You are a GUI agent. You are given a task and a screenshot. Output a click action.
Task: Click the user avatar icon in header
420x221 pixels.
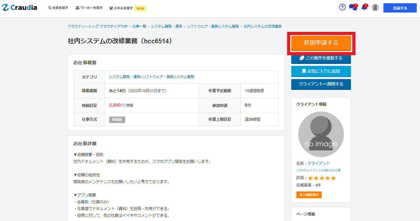tap(375, 8)
